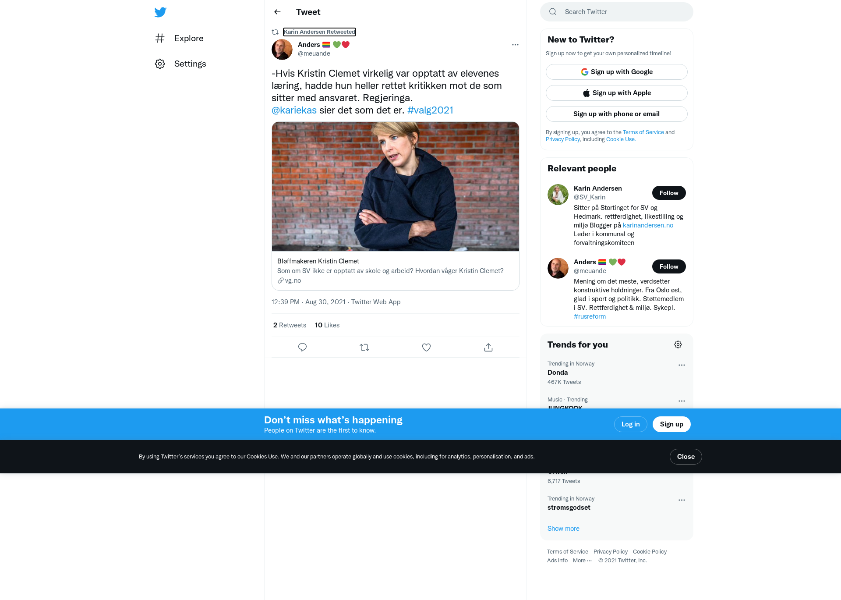Click the Twitter bird logo
Screen dimensions: 841x600
pyautogui.click(x=160, y=12)
